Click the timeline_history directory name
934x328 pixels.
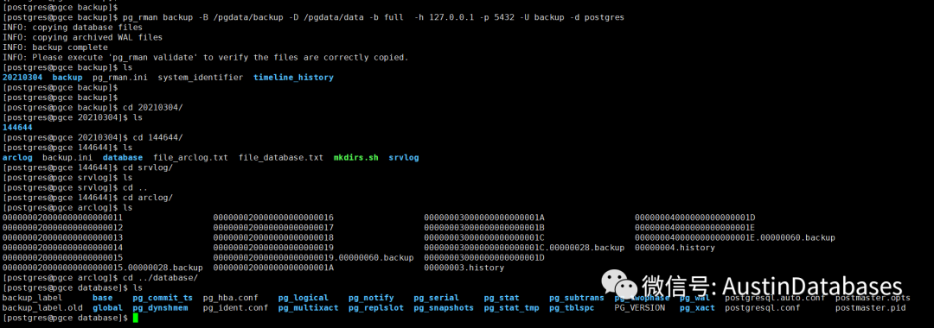(293, 78)
